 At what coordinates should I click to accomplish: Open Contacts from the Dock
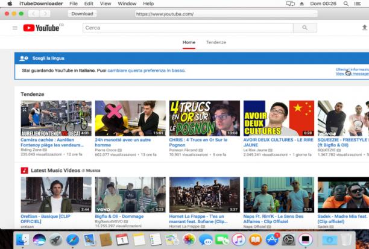(106, 239)
